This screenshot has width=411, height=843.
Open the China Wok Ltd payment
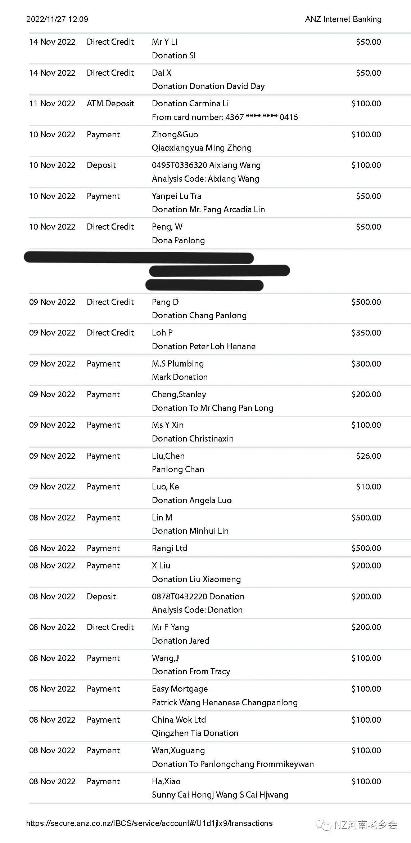(220, 726)
